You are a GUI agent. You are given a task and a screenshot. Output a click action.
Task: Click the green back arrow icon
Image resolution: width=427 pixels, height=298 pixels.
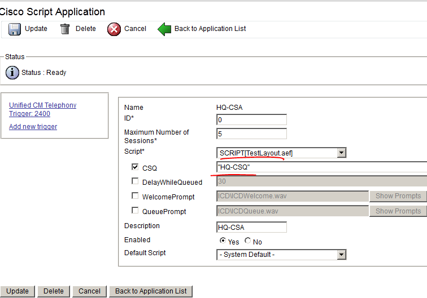[164, 29]
